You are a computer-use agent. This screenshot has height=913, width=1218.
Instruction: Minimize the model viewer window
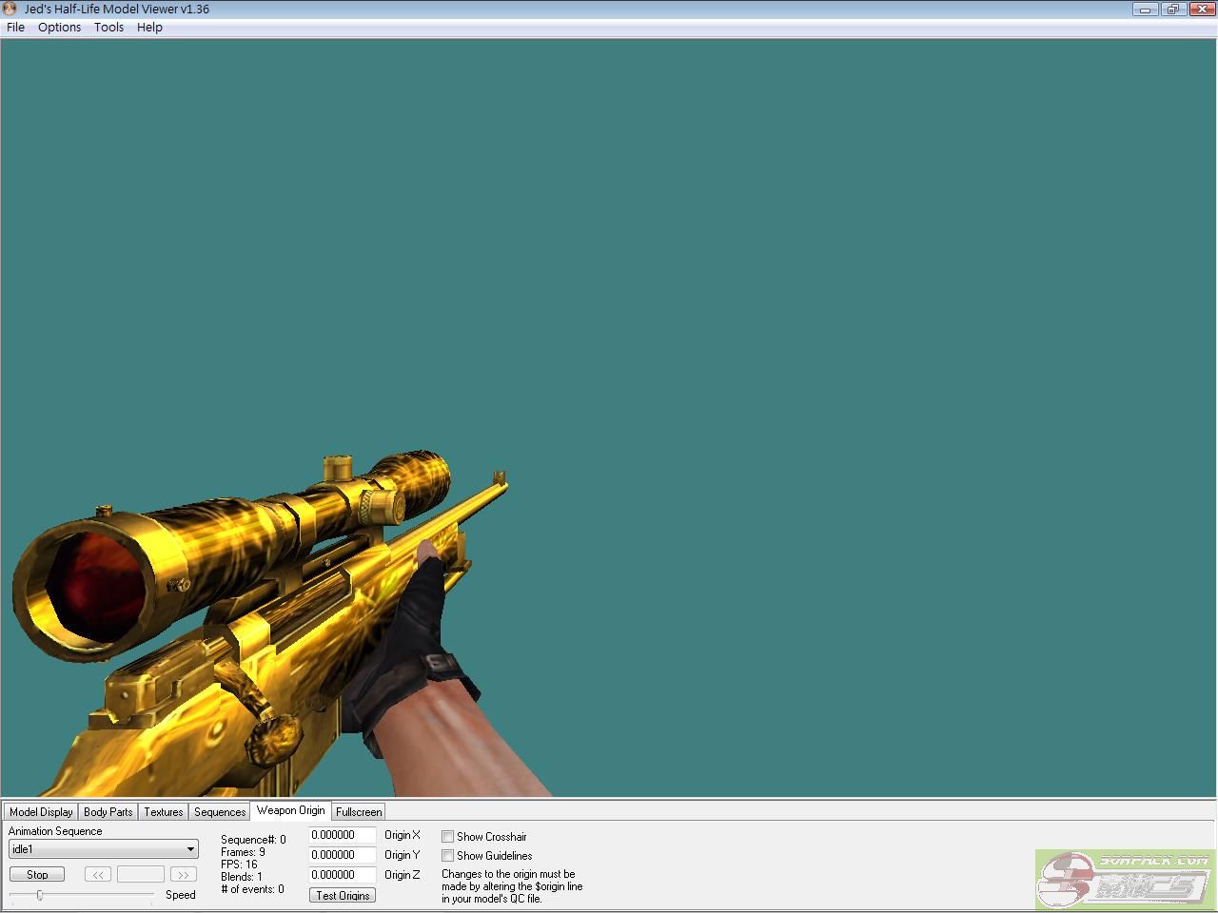[1145, 10]
